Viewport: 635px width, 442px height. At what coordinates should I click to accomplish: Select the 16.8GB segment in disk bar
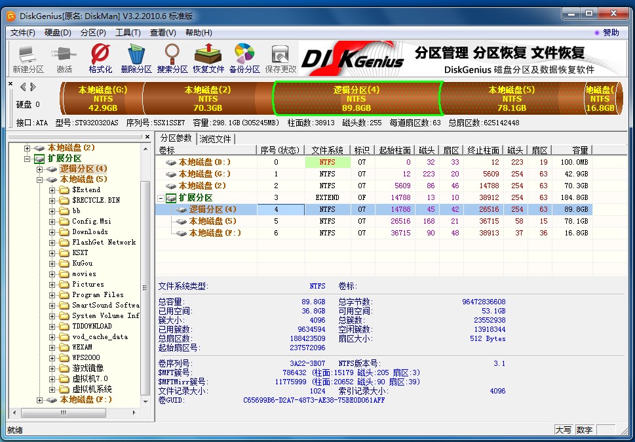click(x=600, y=98)
